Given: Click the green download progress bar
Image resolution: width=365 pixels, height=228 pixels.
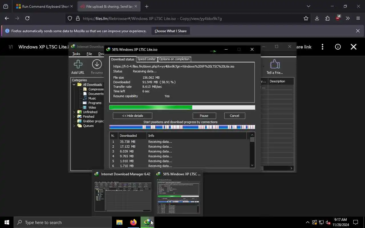Looking at the screenshot, I should coord(182,107).
